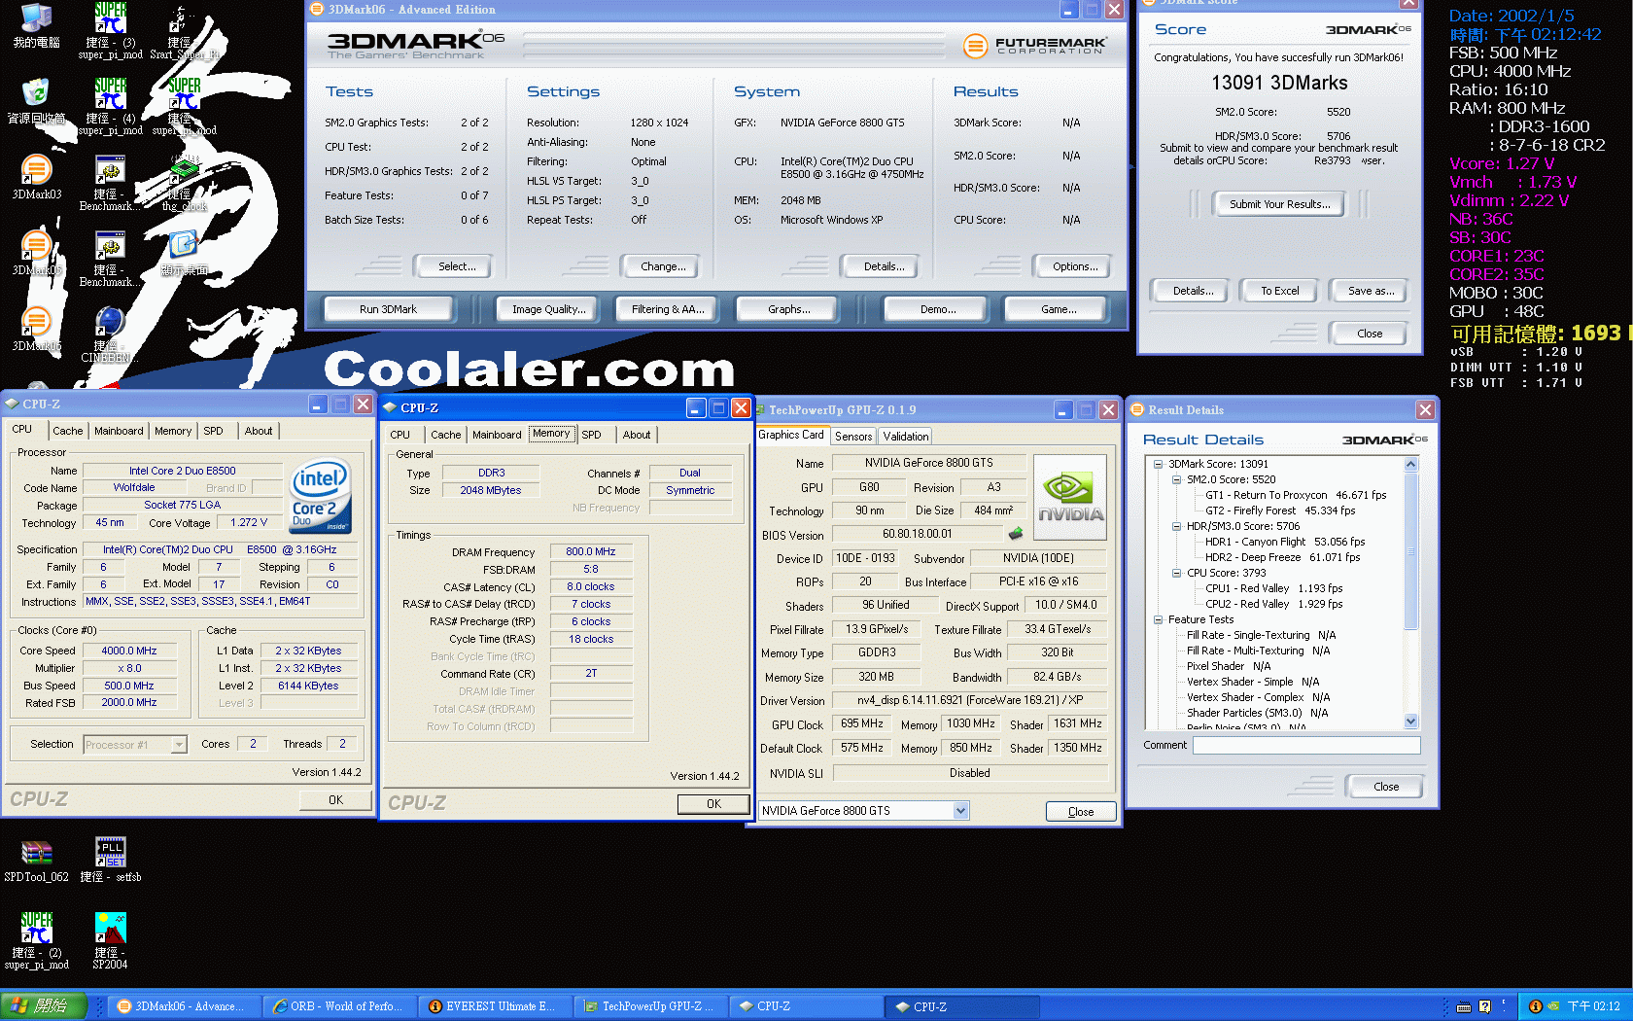Open Mainboard tab in the CPU tab CPU-Z window
1633x1021 pixels.
point(119,431)
